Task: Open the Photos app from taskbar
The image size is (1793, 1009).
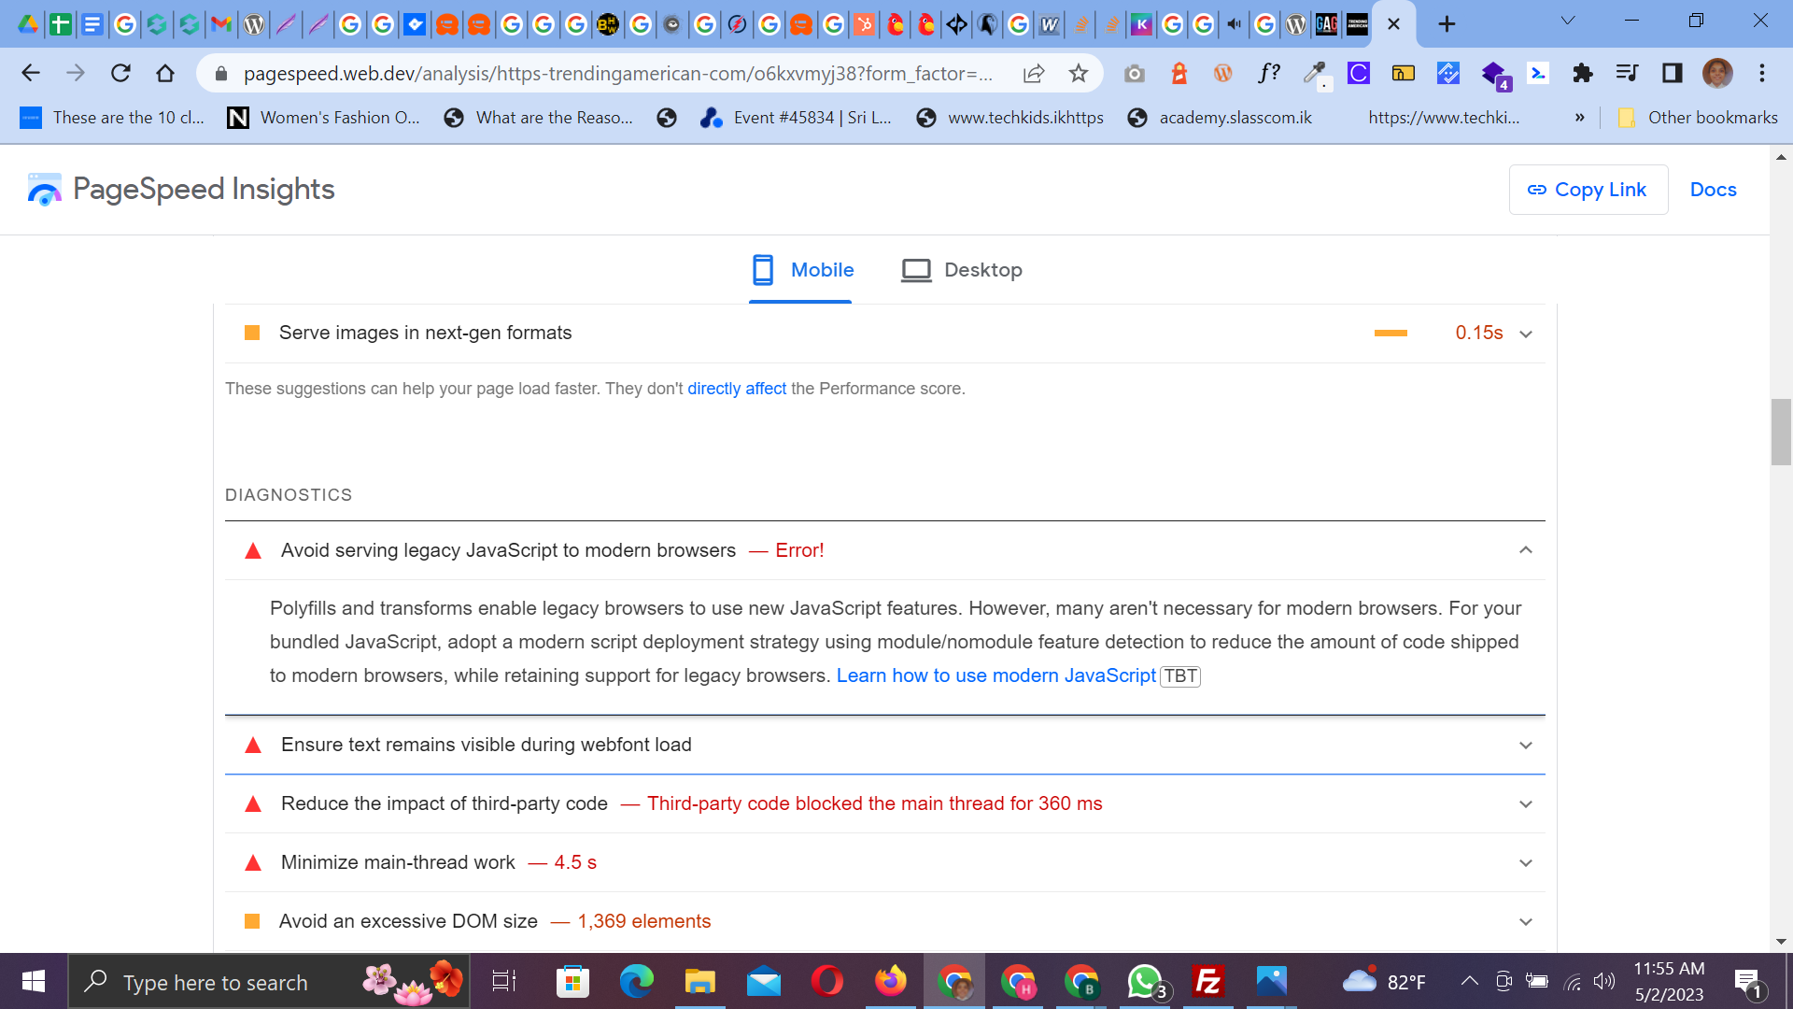Action: click(1272, 982)
